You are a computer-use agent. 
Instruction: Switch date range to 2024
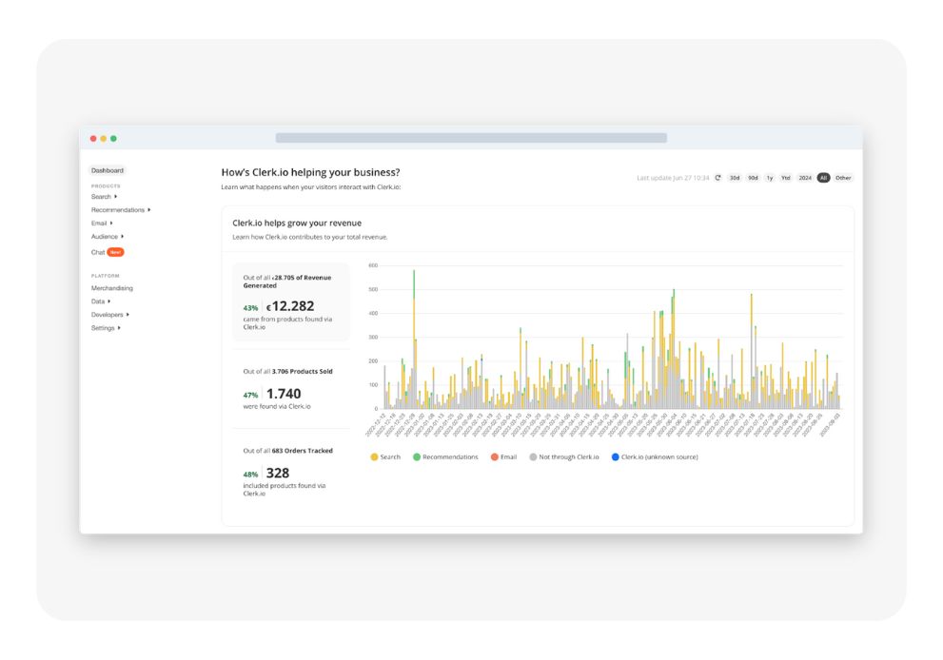[804, 177]
